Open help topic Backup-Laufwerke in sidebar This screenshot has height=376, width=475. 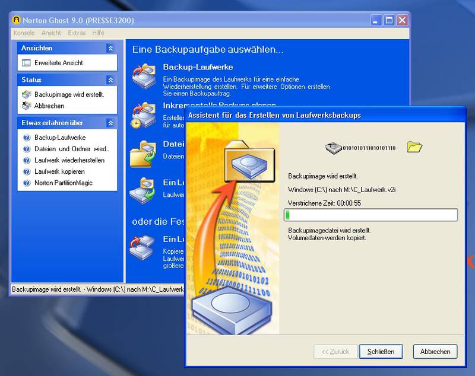pos(60,138)
